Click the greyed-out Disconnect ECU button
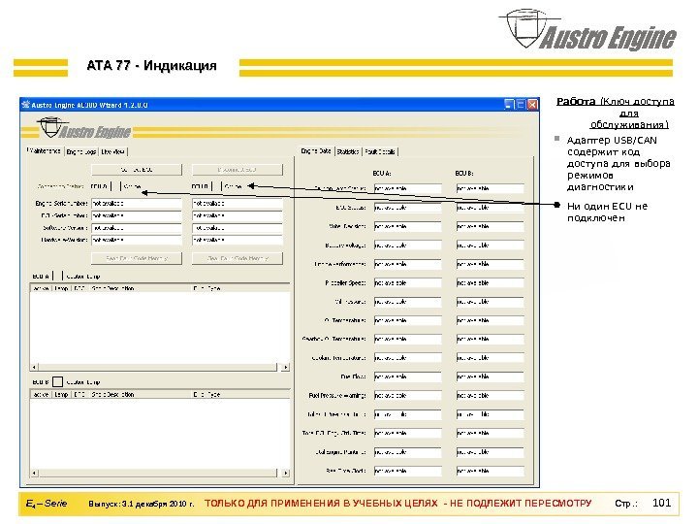 click(238, 170)
